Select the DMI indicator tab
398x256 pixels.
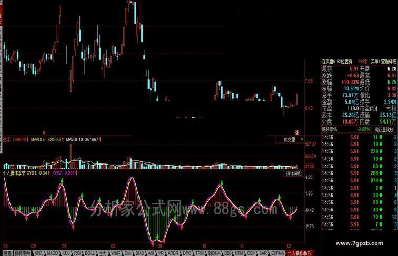[x=128, y=253]
